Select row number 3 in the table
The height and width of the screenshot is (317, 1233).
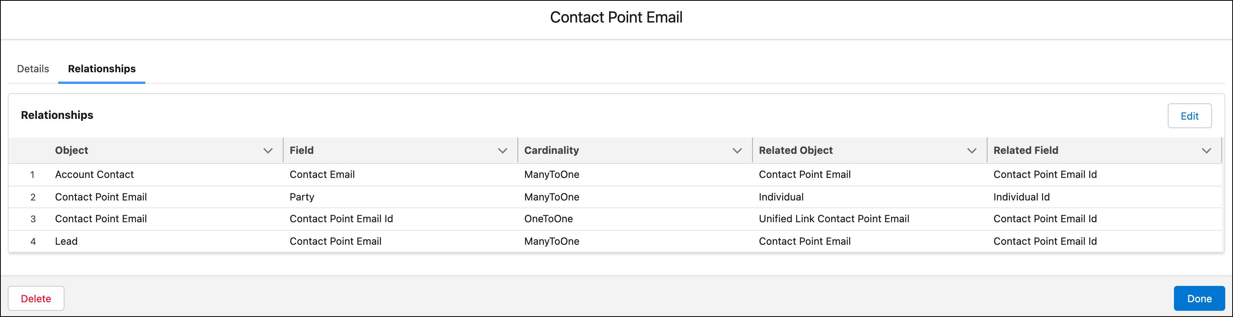(33, 218)
